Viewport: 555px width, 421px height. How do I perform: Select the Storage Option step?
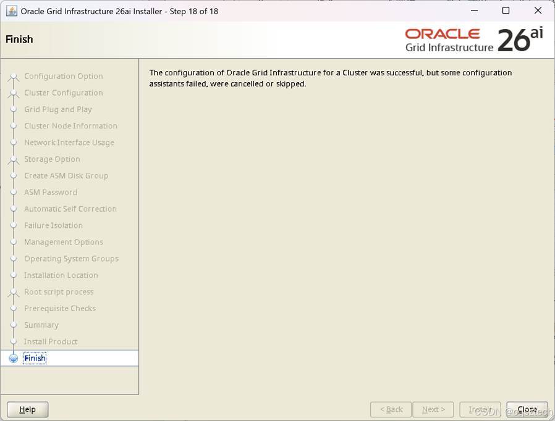point(52,159)
